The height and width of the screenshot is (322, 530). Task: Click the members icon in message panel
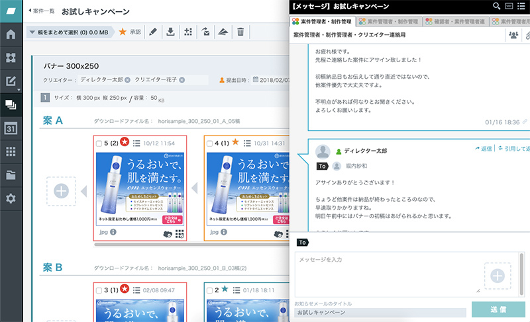tap(513, 35)
